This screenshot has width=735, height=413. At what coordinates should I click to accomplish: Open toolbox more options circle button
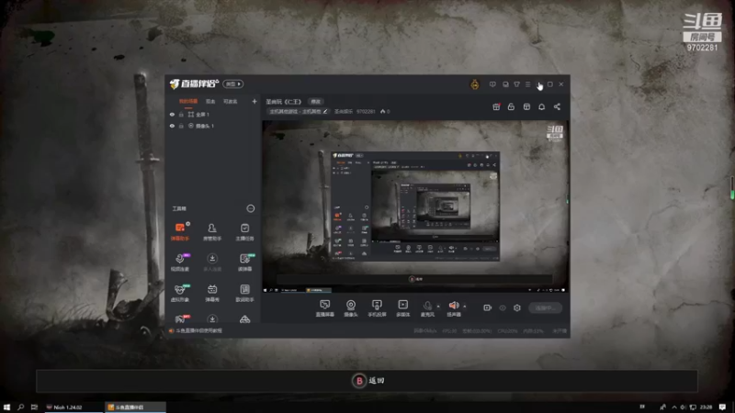coord(250,208)
